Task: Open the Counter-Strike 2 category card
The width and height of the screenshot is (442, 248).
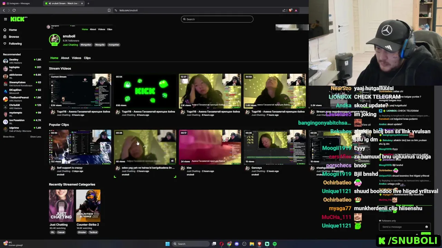Action: pos(88,206)
